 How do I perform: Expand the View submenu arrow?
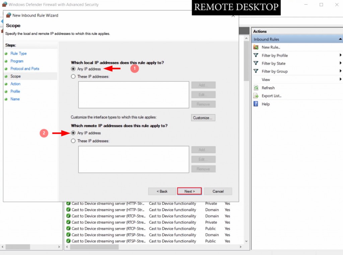point(340,79)
